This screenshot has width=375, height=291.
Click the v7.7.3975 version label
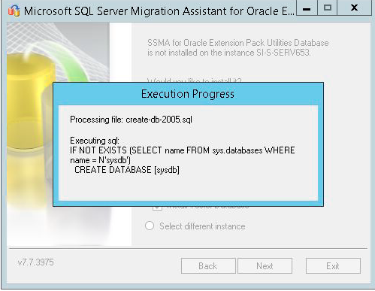click(x=36, y=262)
